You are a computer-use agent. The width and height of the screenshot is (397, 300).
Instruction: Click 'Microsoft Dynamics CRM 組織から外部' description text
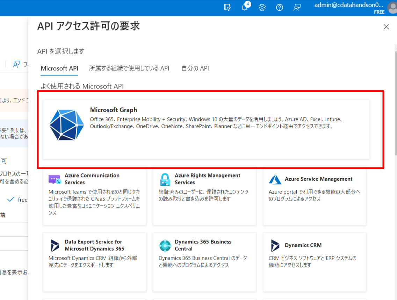pos(93,262)
